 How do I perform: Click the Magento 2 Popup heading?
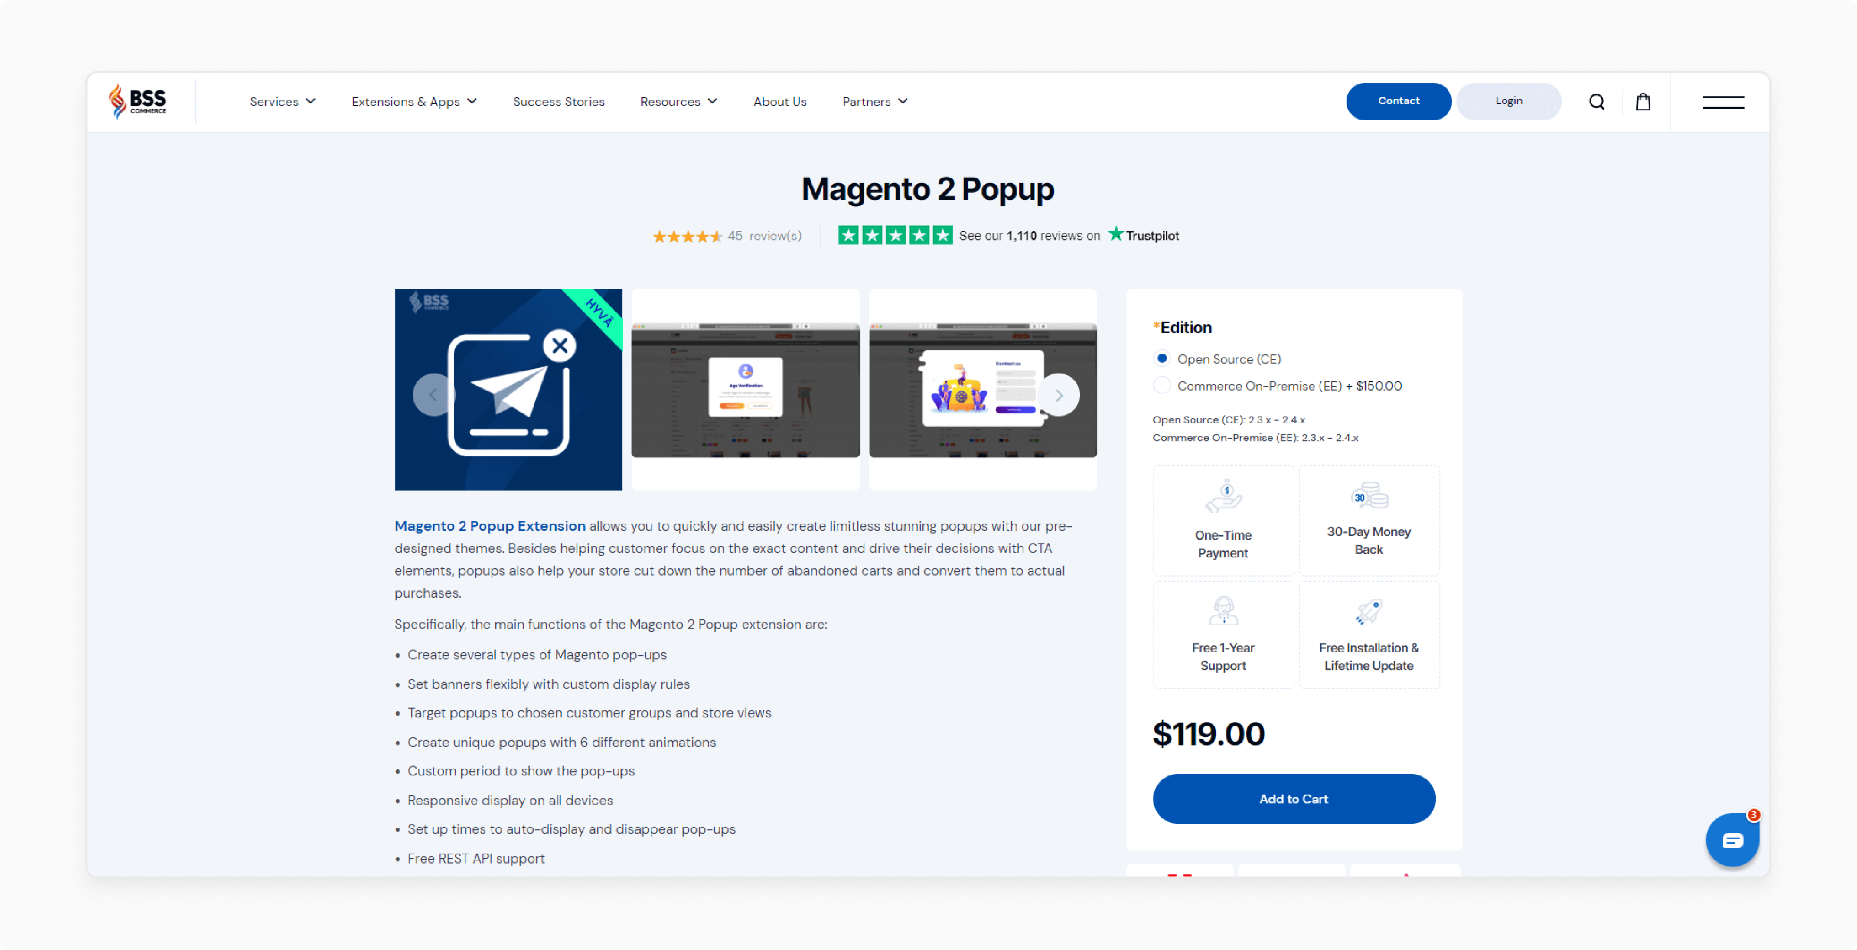click(x=928, y=189)
